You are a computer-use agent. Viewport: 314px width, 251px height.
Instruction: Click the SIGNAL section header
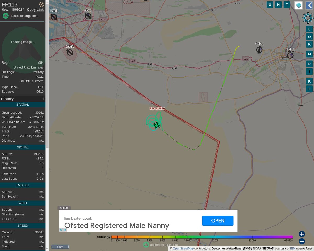(x=23, y=147)
